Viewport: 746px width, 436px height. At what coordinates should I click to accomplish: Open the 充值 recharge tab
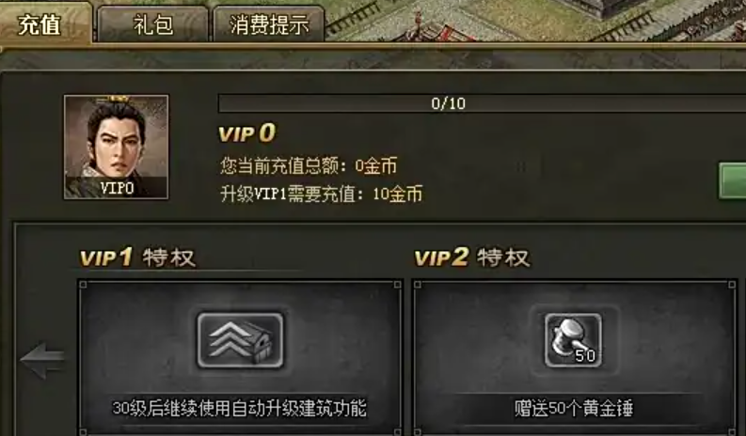44,23
